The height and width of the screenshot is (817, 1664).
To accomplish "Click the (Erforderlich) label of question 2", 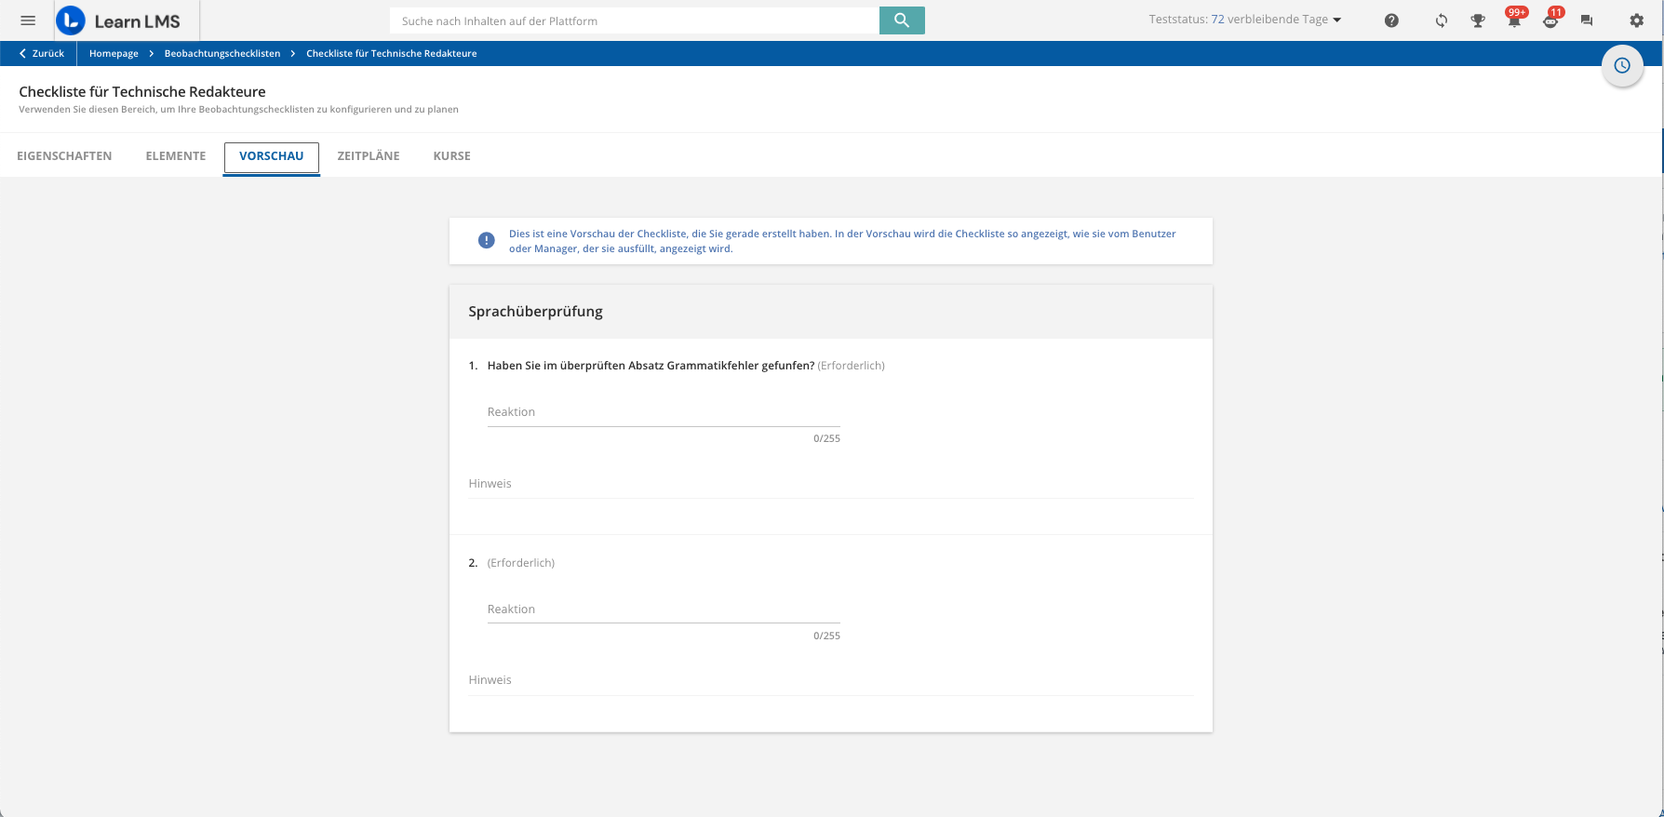I will point(521,563).
